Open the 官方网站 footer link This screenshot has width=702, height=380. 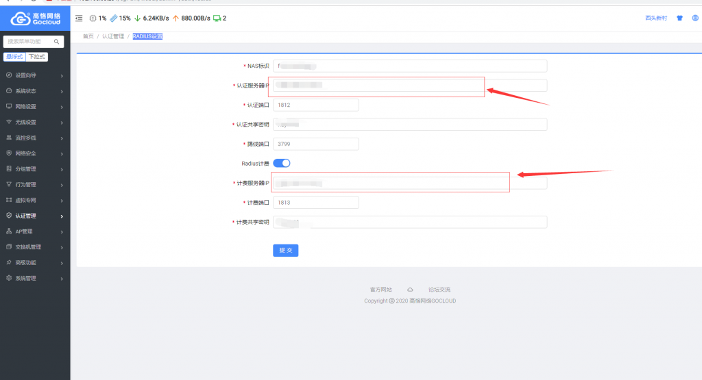(x=380, y=290)
